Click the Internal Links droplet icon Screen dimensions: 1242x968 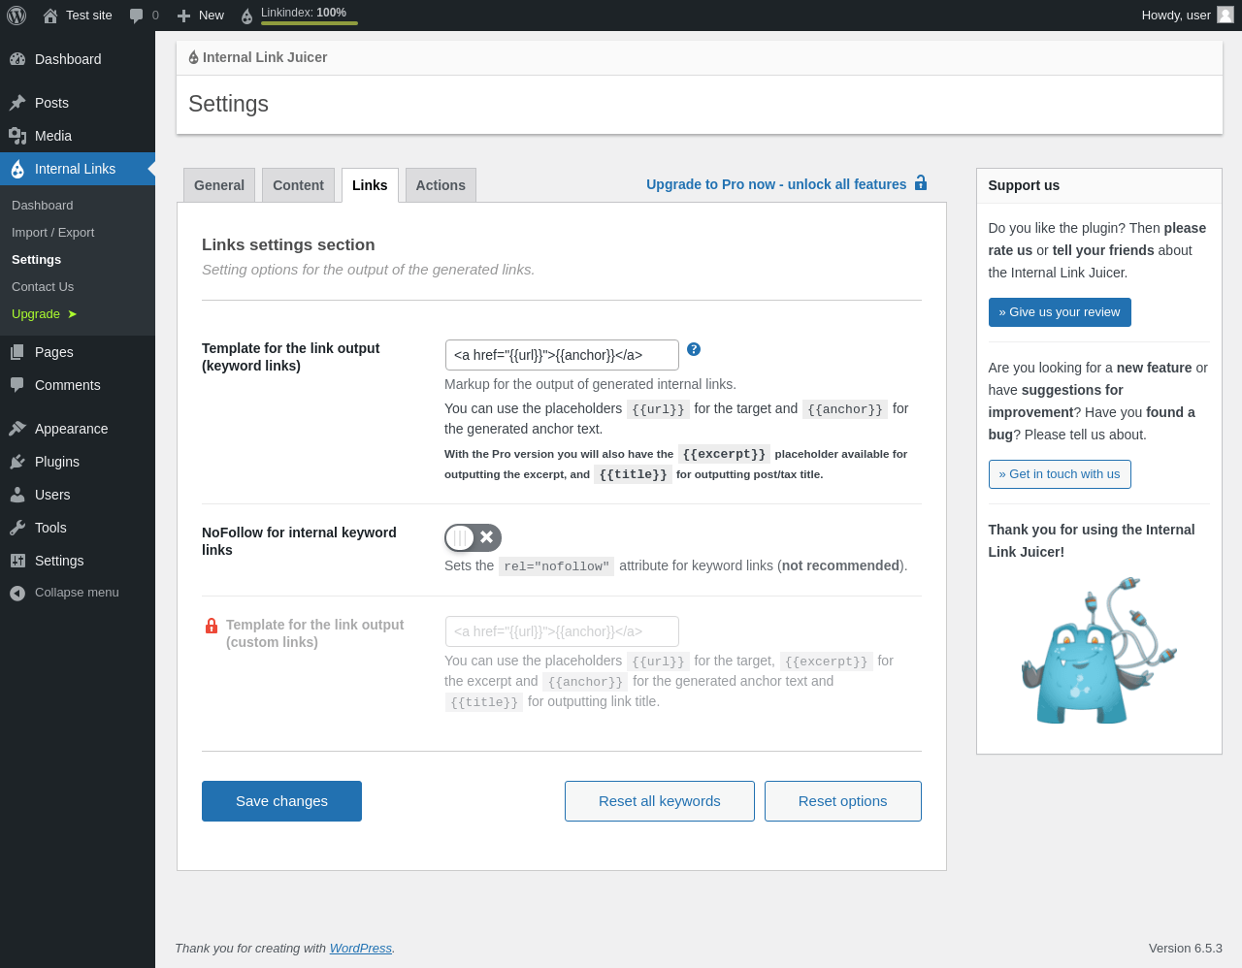tap(17, 169)
